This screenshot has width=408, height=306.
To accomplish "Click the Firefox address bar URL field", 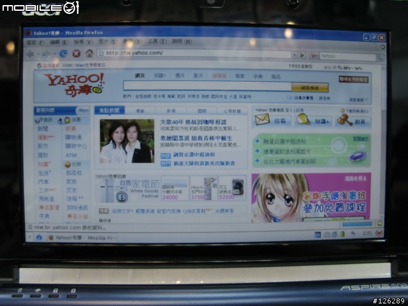I will [194, 54].
